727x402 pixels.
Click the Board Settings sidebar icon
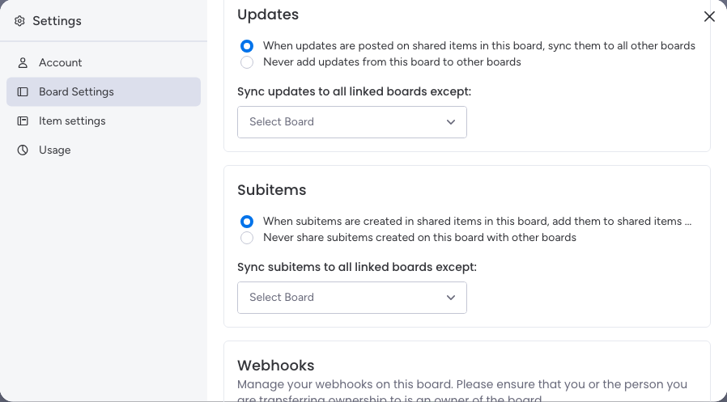click(23, 91)
